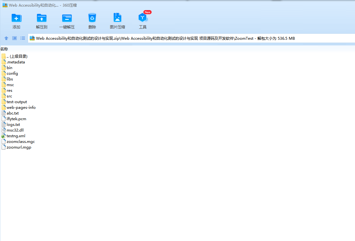The height and width of the screenshot is (241, 355).
Task: Click the 名称 column header
Action: coord(4,49)
